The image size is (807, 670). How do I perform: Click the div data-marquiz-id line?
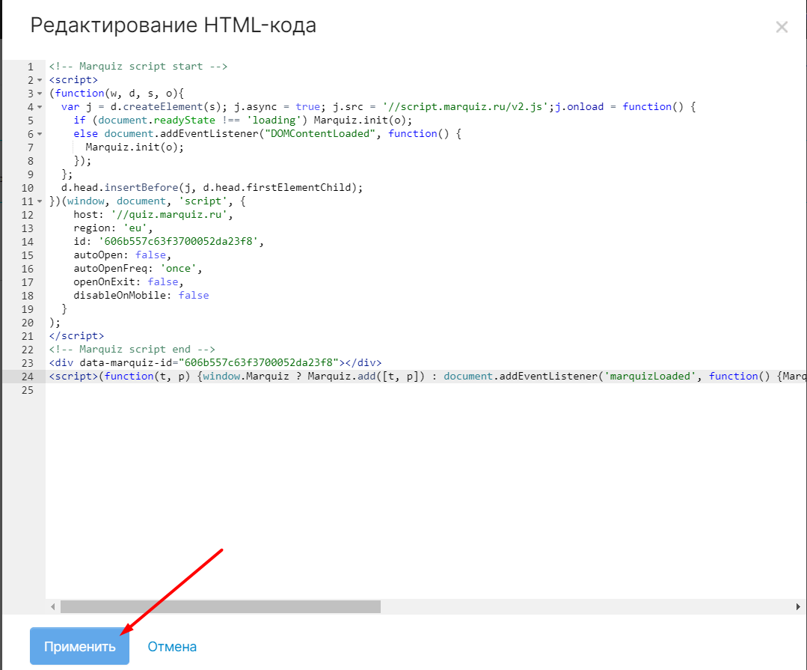(x=215, y=362)
